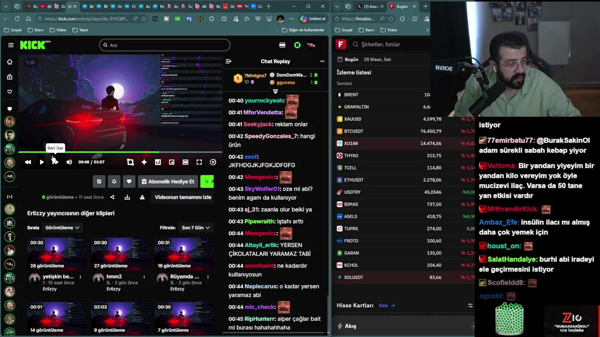Screen dimensions: 600x337
Task: Open options for 'Rüyamda ...' clip
Action: pyautogui.click(x=208, y=277)
